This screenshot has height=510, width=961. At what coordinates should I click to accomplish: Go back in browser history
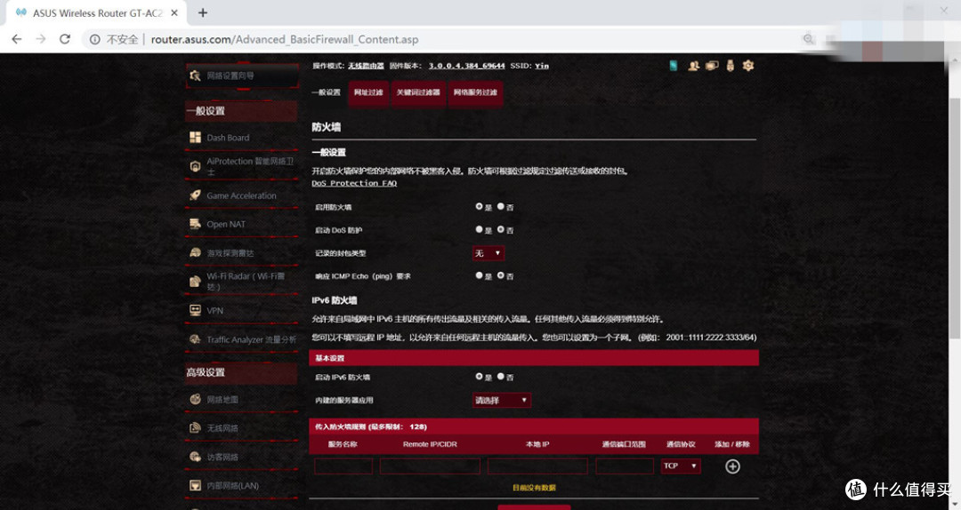(17, 39)
